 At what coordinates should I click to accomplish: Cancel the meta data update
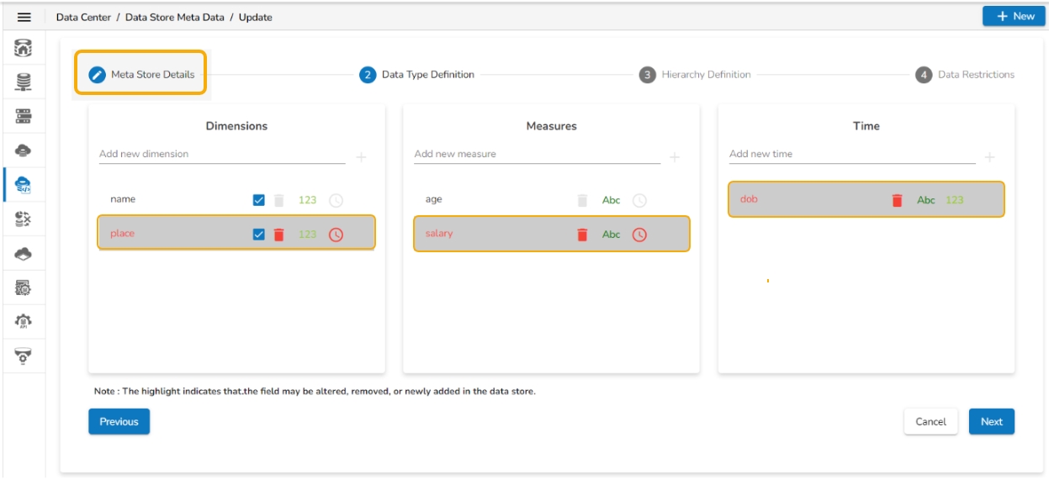pos(930,421)
